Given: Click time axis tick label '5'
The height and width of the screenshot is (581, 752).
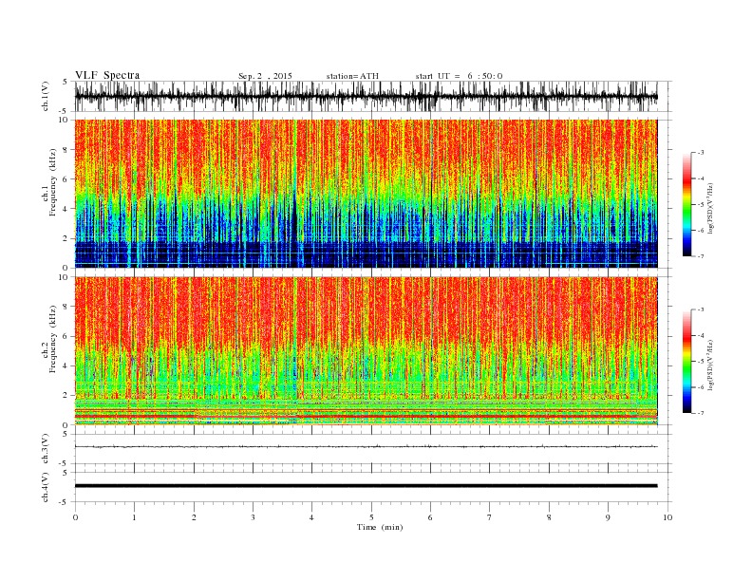Looking at the screenshot, I should pos(371,517).
